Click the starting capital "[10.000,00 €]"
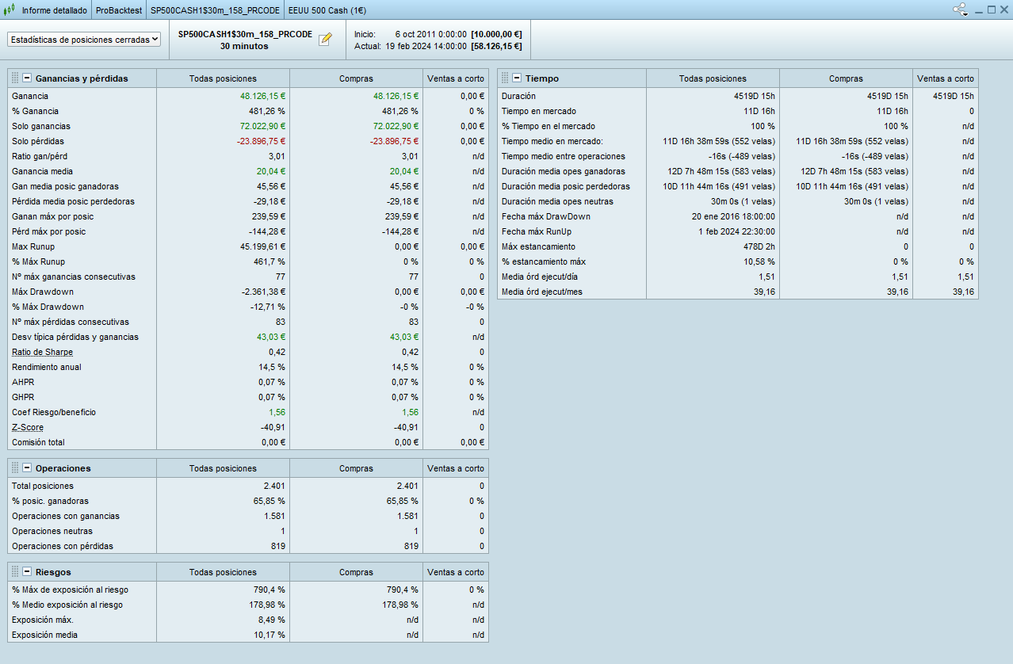The image size is (1013, 664). click(x=497, y=34)
